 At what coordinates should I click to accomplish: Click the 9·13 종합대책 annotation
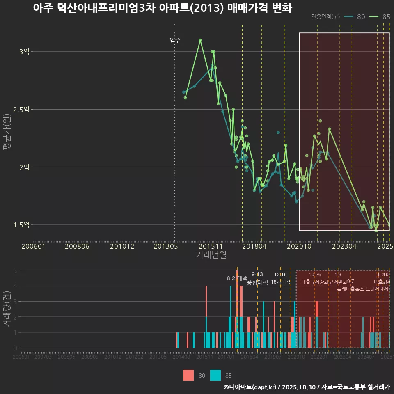pyautogui.click(x=257, y=278)
